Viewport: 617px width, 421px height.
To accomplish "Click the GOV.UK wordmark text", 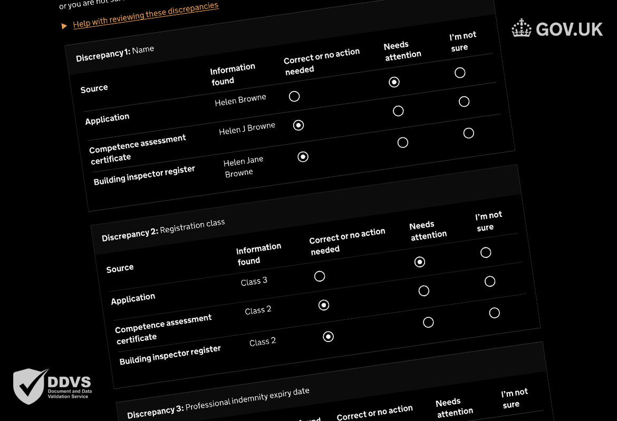I will 569,29.
